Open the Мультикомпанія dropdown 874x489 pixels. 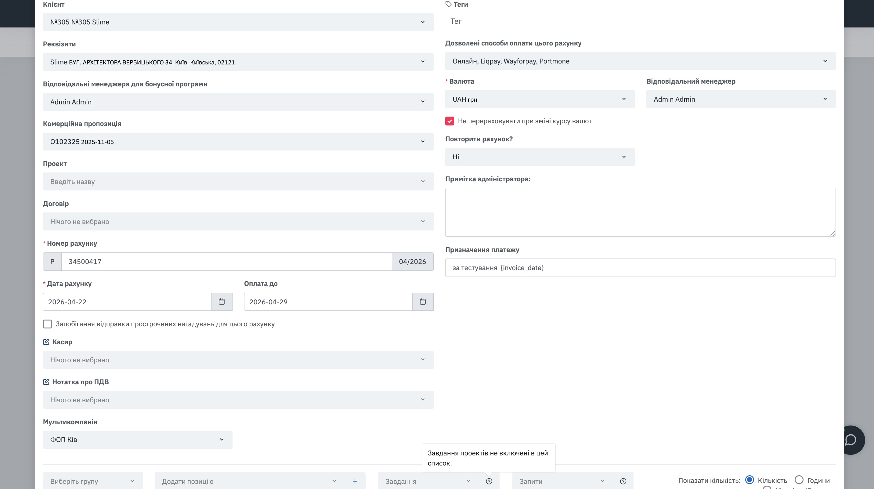click(x=137, y=440)
